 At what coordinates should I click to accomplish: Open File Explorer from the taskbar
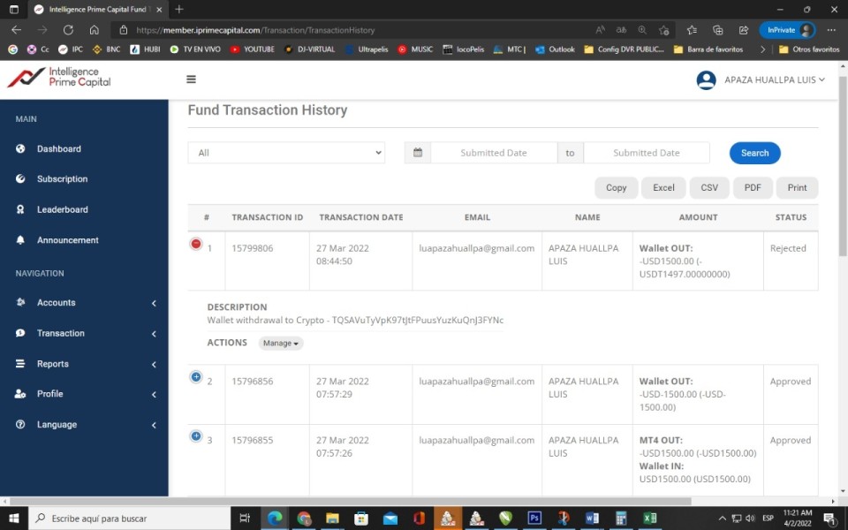[x=332, y=519]
